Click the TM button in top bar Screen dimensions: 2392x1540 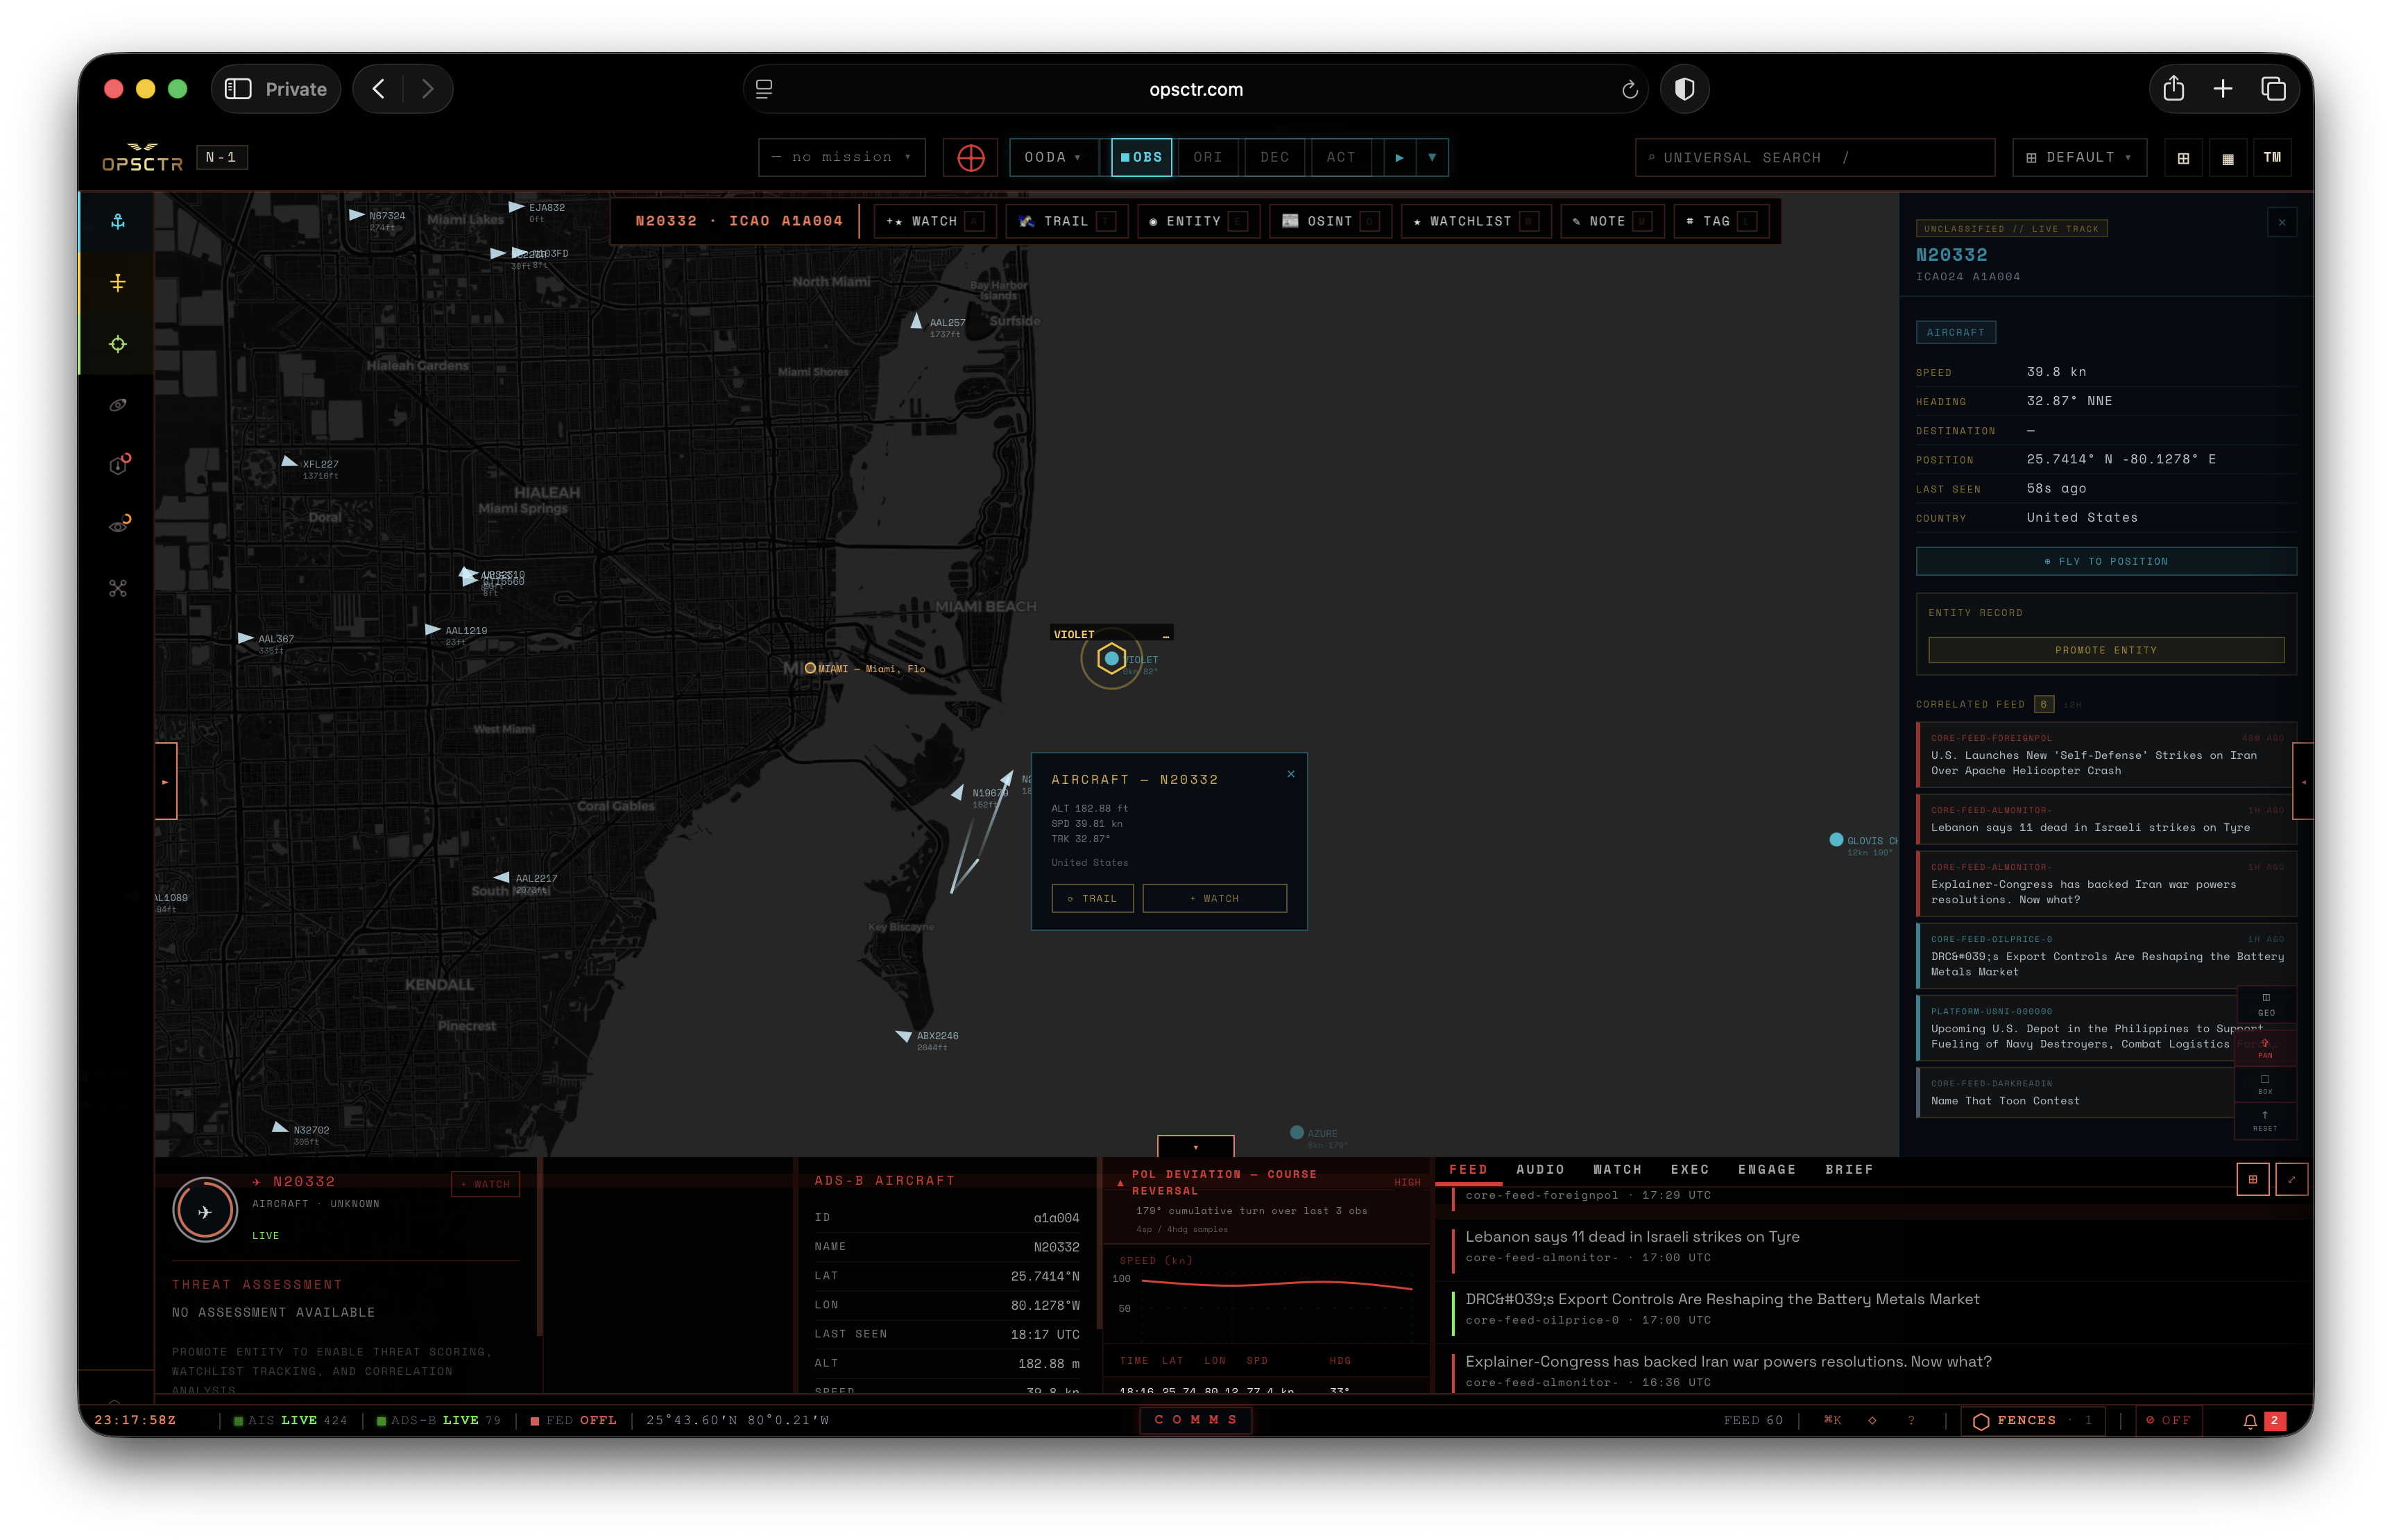point(2272,157)
